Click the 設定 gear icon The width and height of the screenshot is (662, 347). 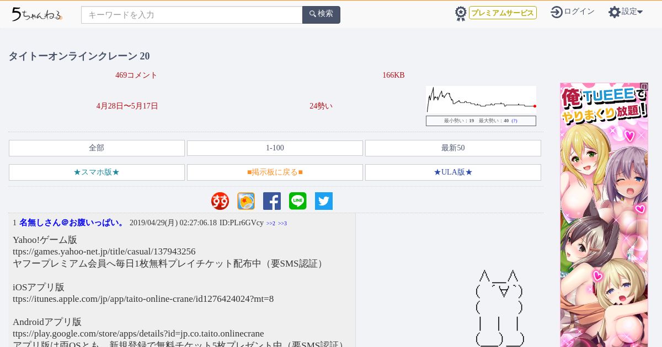click(x=615, y=12)
